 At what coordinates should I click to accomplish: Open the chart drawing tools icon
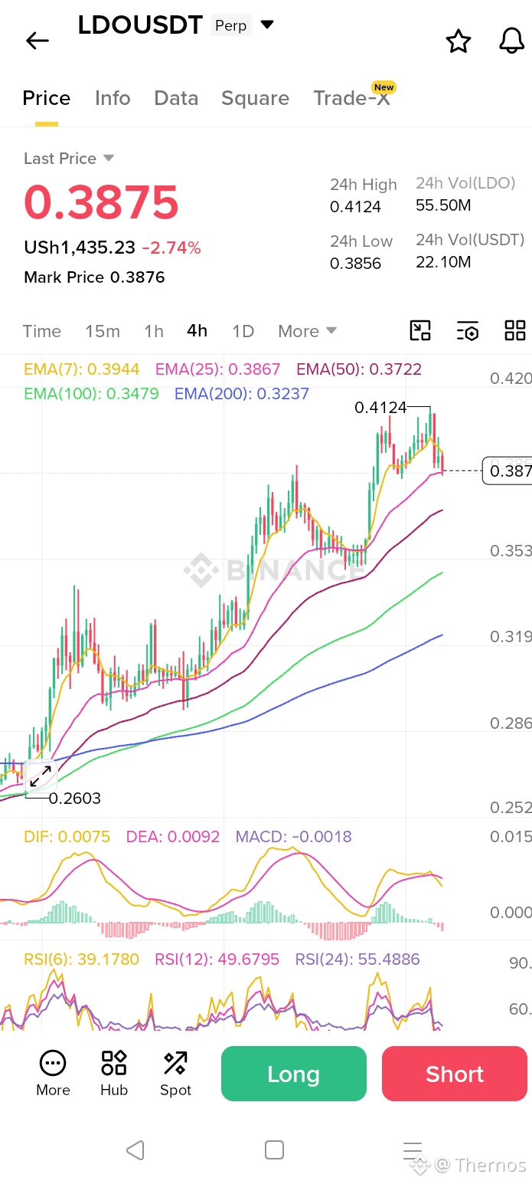420,330
